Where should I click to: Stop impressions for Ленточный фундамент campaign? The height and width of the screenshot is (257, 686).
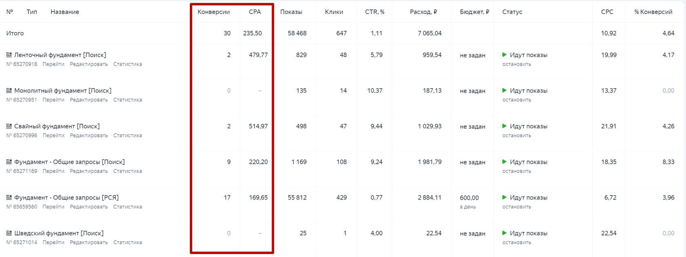pyautogui.click(x=517, y=64)
